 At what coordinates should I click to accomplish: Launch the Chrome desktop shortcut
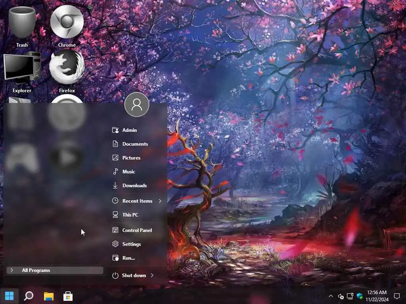[67, 27]
